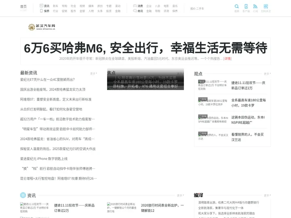Click the search magnifier icon
Viewport: 291px width, 218px height.
(236, 6)
